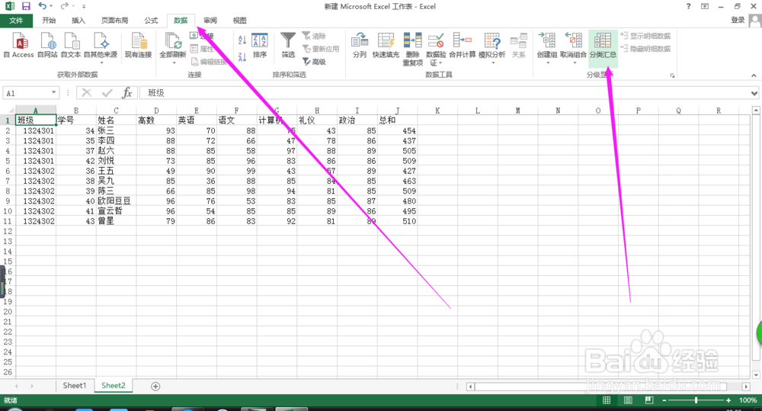This screenshot has height=411, width=762.
Task: Open the Name Box dropdown arrow
Action: click(x=53, y=93)
